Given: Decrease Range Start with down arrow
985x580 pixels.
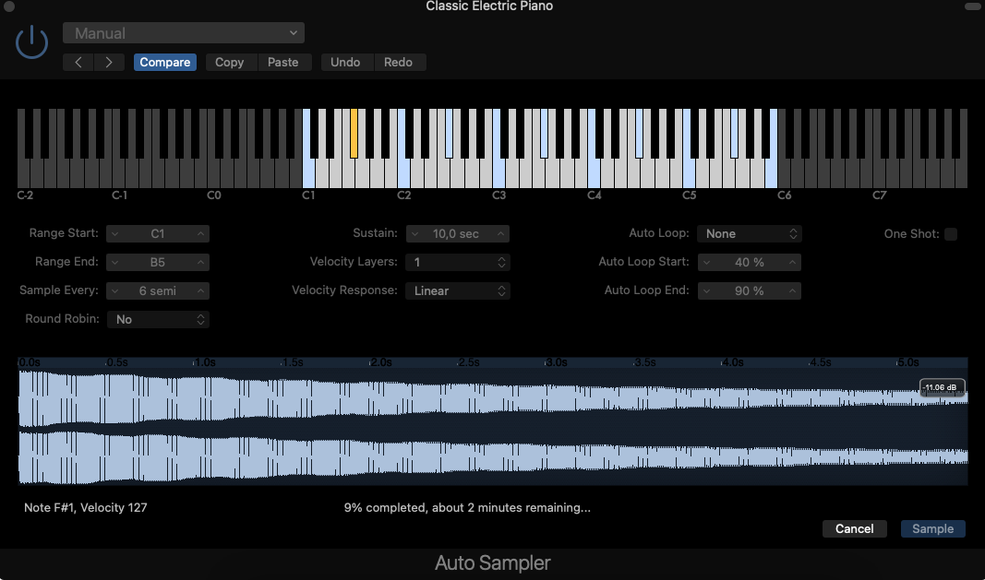Looking at the screenshot, I should [114, 233].
